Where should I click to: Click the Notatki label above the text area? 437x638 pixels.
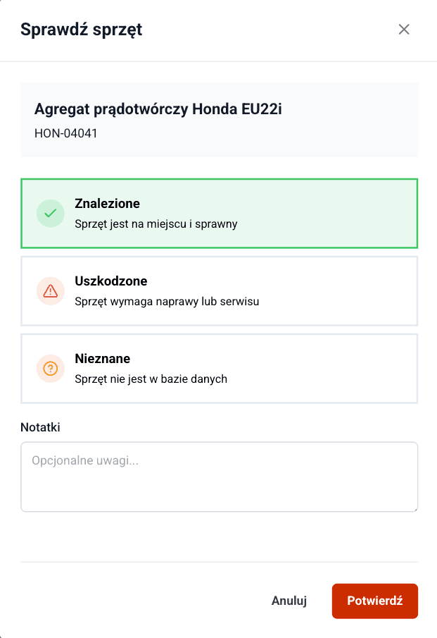pos(40,427)
